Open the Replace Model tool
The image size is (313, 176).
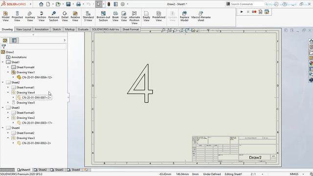[184, 16]
